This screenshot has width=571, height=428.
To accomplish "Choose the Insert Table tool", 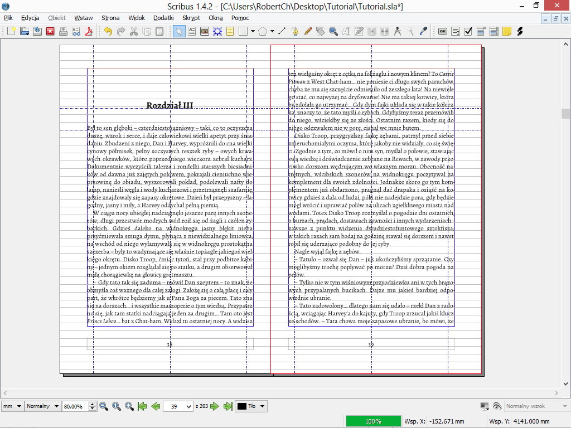I will pos(230,31).
